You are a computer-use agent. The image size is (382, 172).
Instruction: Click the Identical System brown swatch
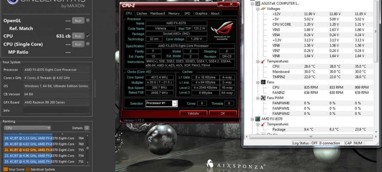[28, 169]
